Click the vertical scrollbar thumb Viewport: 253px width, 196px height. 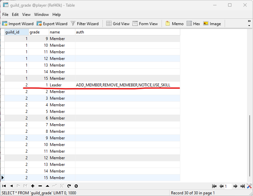pos(250,146)
